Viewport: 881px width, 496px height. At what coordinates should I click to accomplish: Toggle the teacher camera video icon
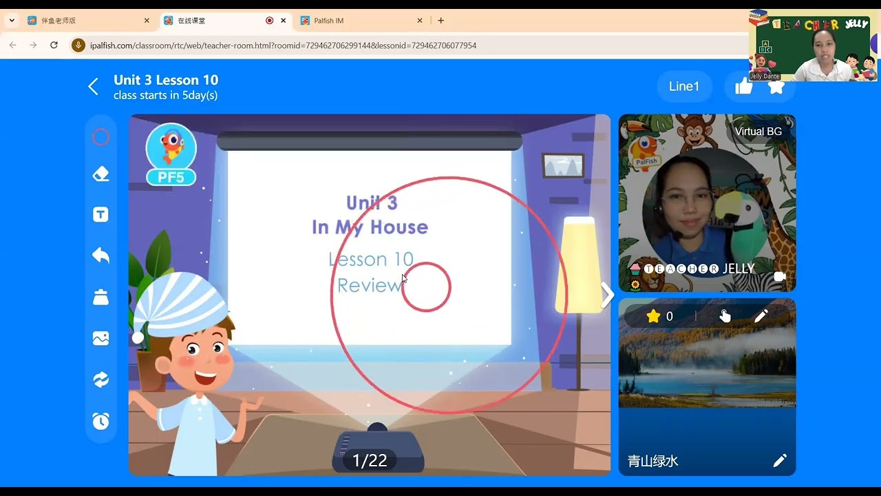tap(780, 276)
